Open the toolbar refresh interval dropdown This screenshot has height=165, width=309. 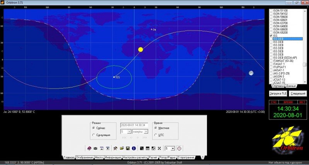pyautogui.click(x=173, y=148)
